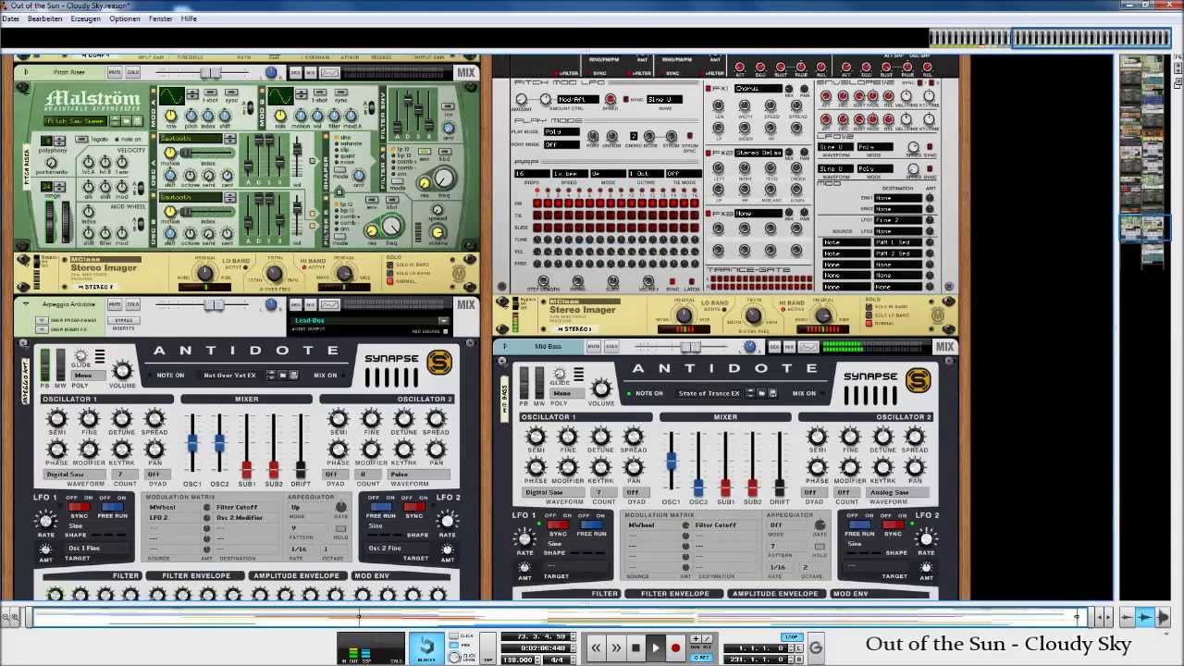Solo the Mid Bass device
The width and height of the screenshot is (1184, 666).
point(611,347)
